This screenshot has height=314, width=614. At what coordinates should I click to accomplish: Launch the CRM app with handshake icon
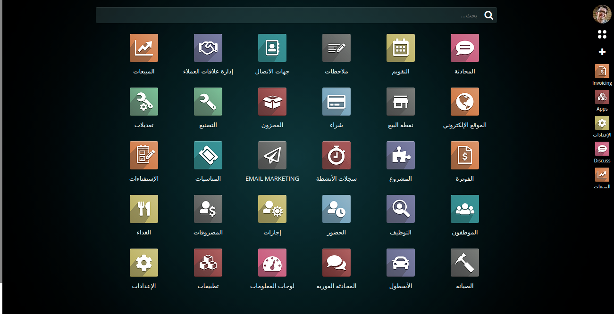pos(208,48)
